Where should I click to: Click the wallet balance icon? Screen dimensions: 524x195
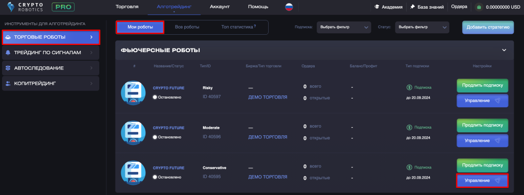click(479, 7)
